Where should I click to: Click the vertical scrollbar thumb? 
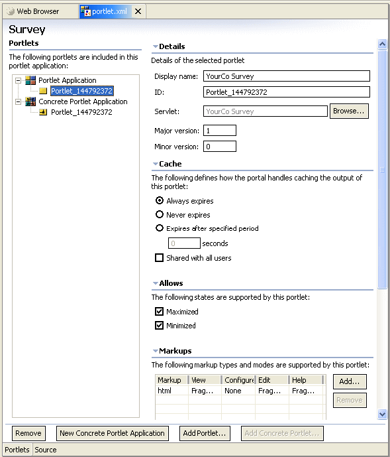[x=382, y=169]
